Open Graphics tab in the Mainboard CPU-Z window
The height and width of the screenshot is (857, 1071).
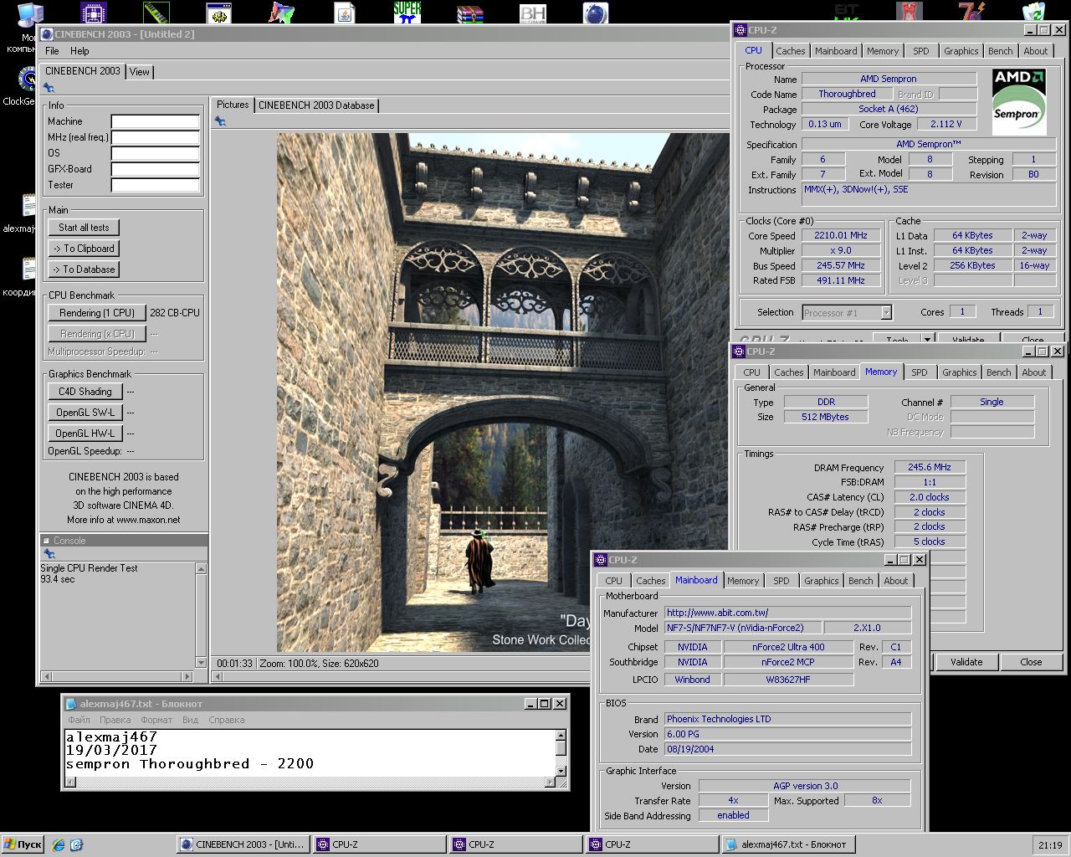(821, 581)
